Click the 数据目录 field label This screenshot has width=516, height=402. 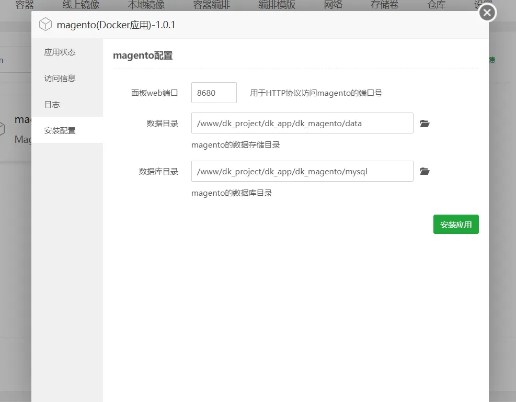[x=162, y=123]
